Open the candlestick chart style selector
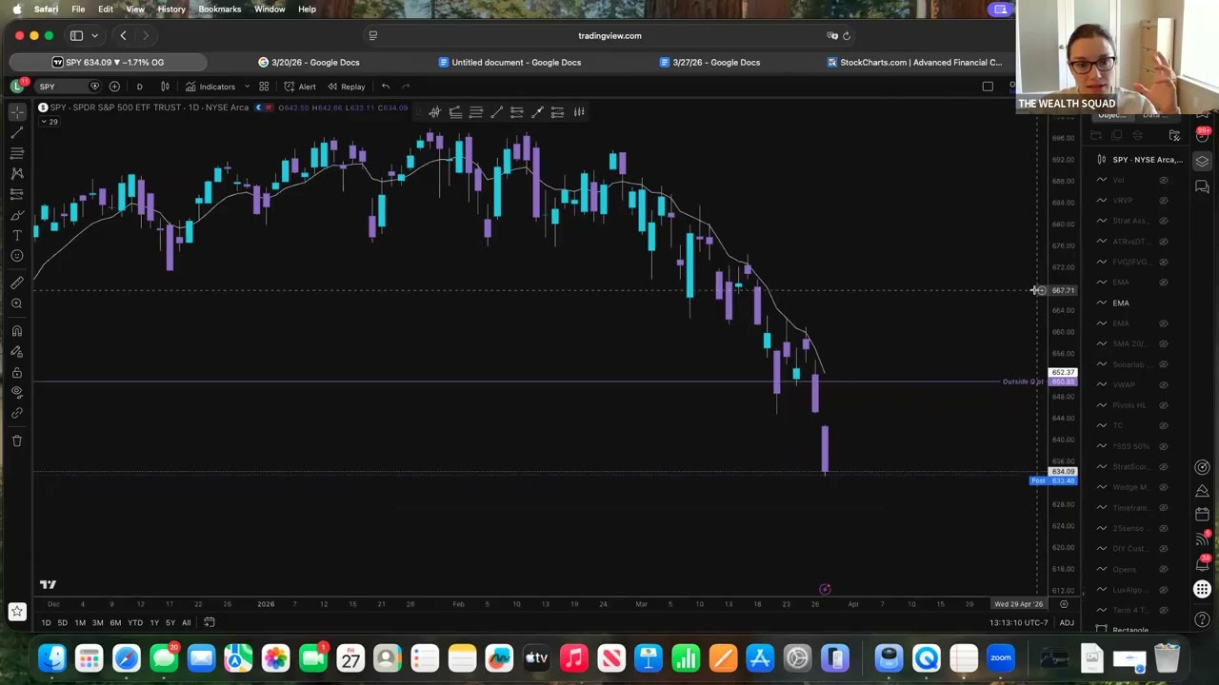Screen dimensions: 1219x685 click(x=165, y=87)
